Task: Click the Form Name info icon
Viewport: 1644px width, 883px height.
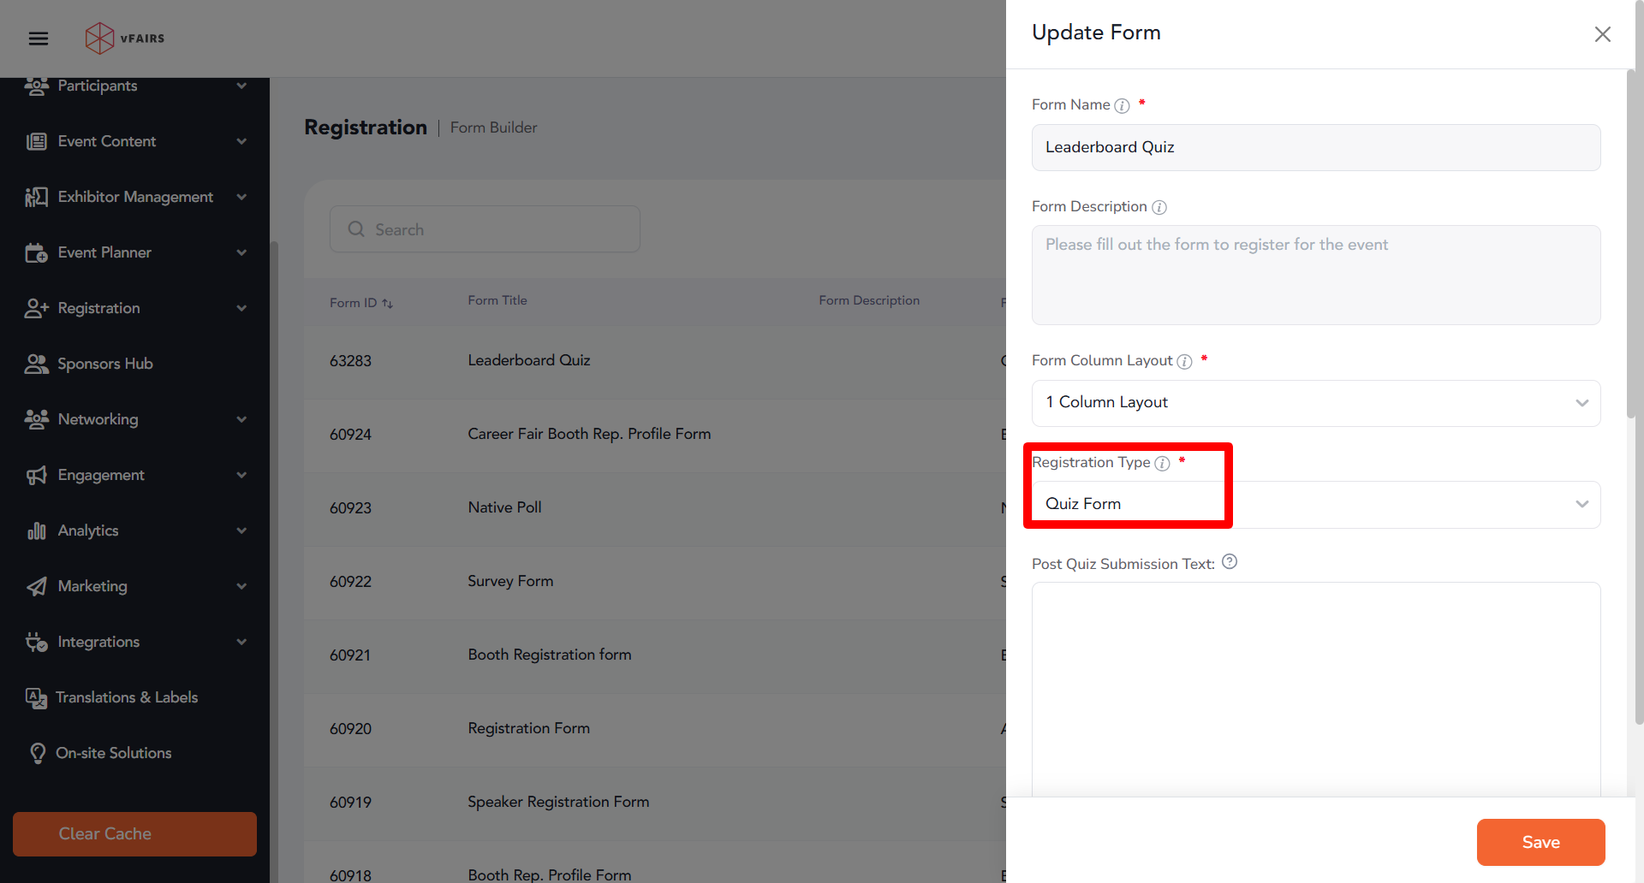Action: [1122, 105]
